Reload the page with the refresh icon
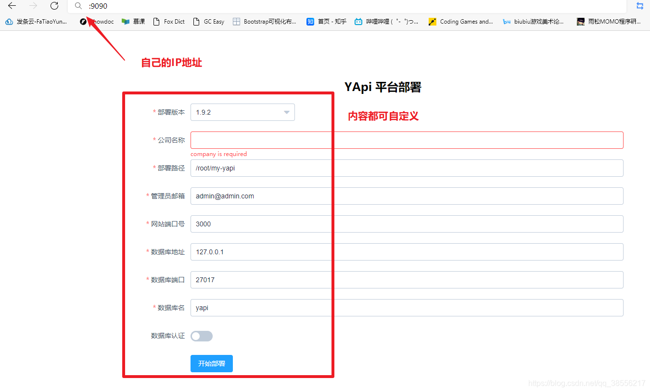 pyautogui.click(x=54, y=6)
